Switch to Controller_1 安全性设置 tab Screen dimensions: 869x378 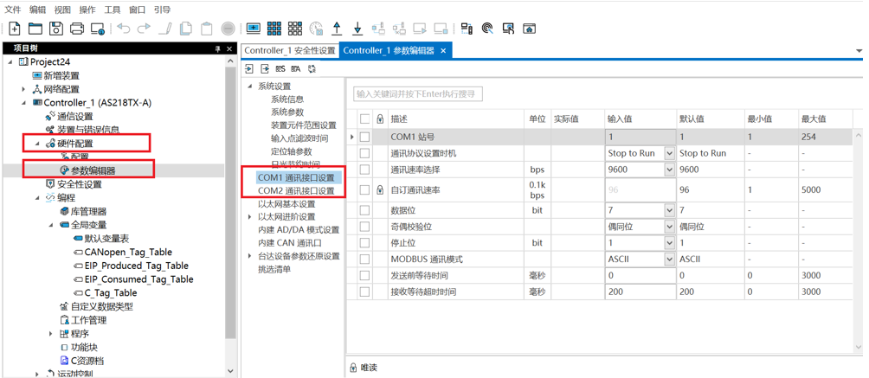pos(289,51)
